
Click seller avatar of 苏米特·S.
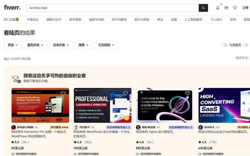tap(200, 127)
